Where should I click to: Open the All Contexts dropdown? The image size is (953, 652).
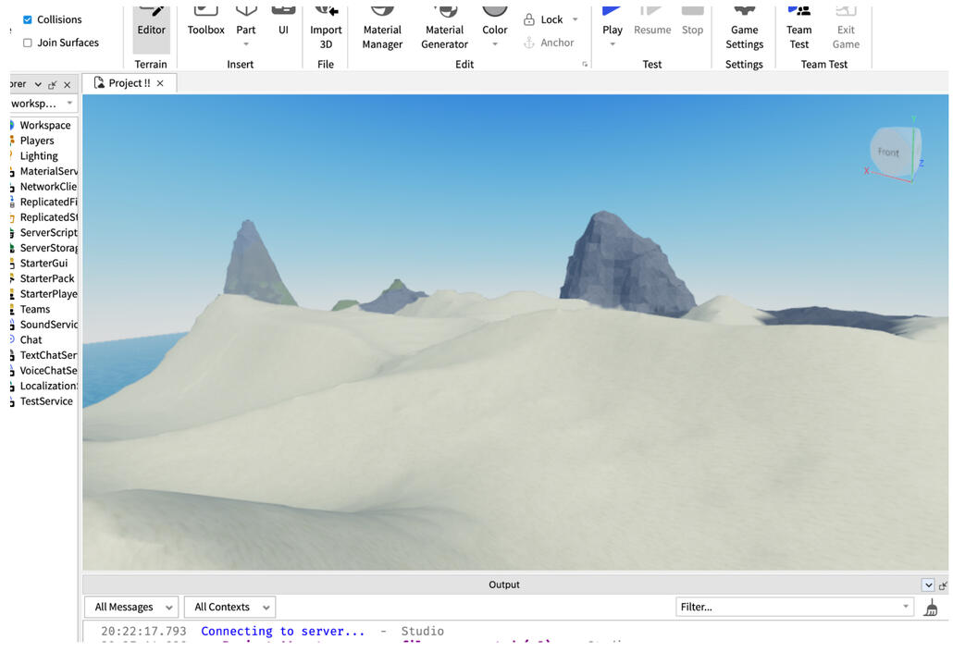point(229,608)
